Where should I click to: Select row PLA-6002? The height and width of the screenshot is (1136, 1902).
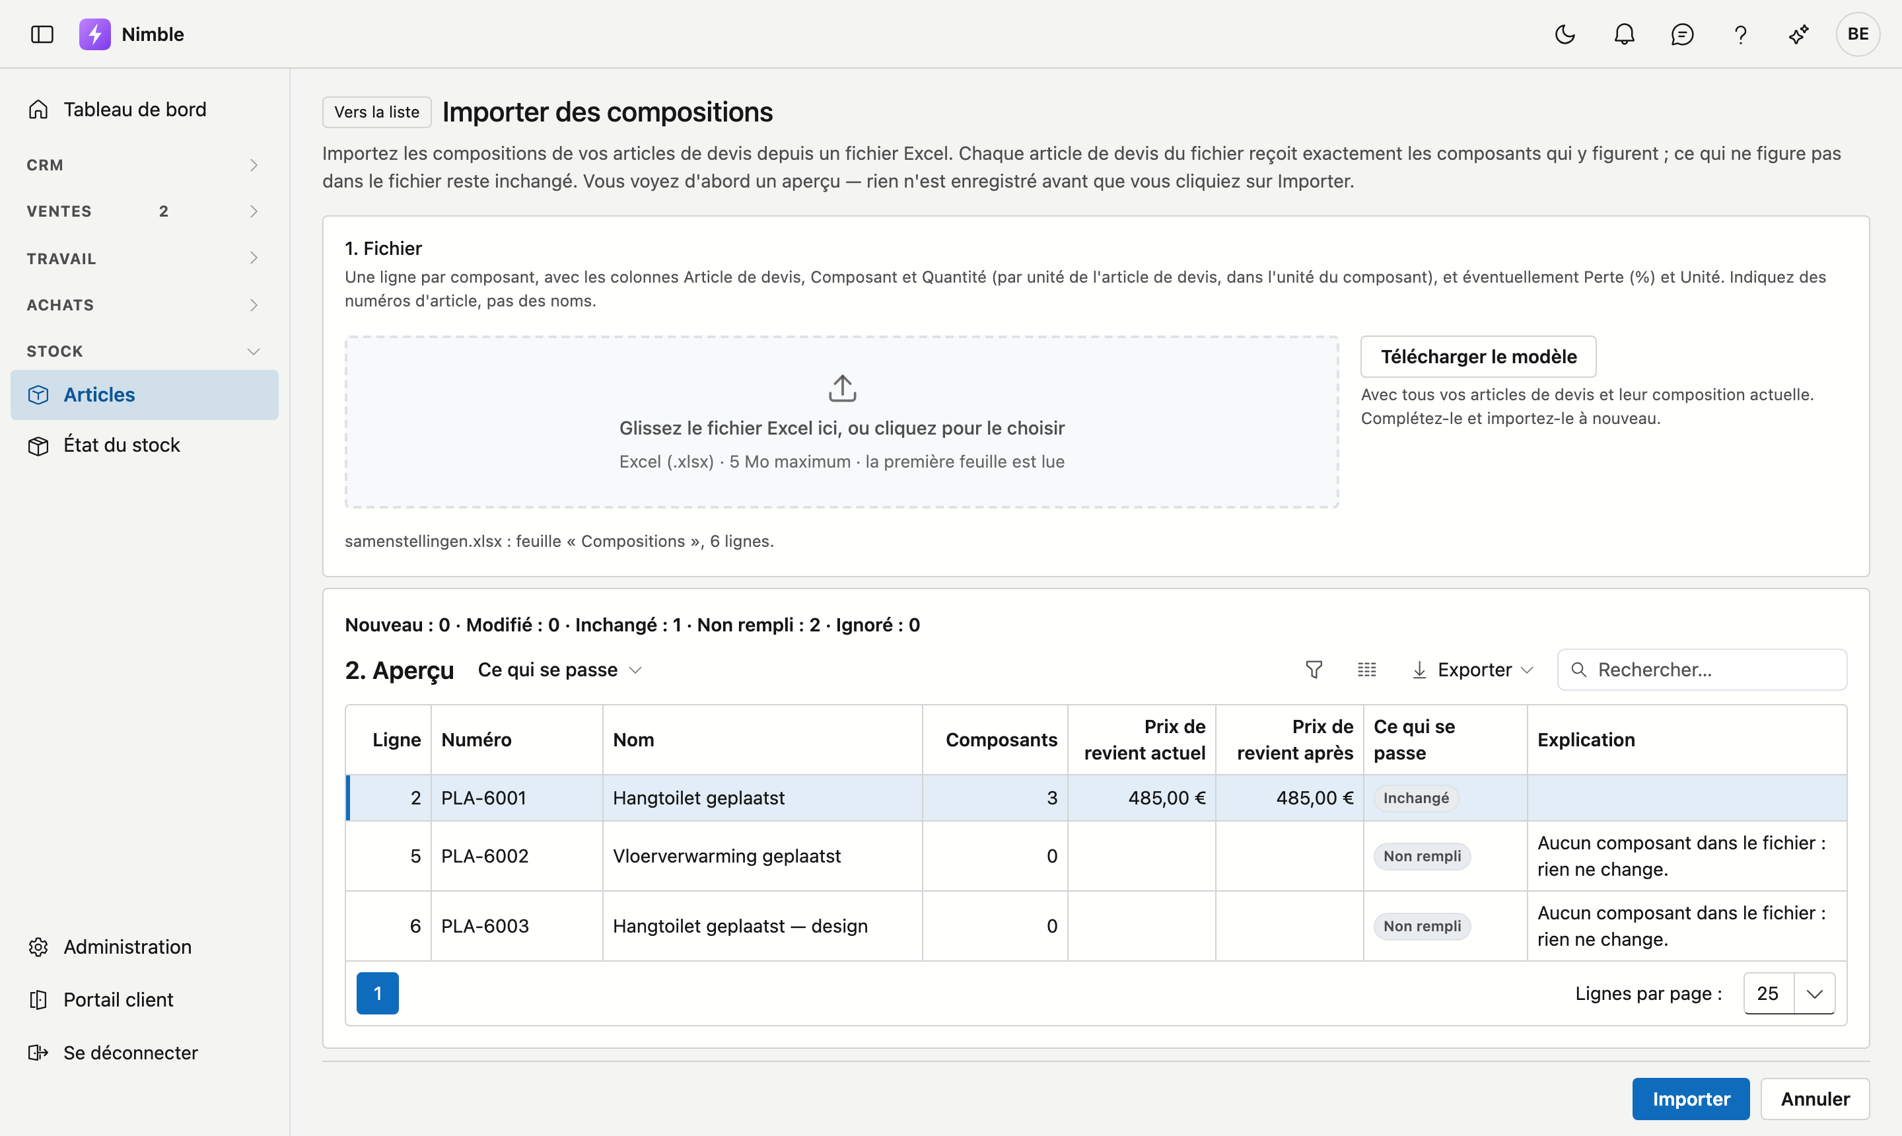[1096, 856]
